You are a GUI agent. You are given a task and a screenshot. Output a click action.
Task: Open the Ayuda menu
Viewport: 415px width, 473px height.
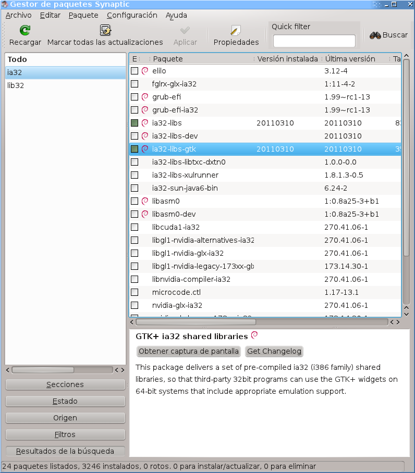(x=176, y=15)
